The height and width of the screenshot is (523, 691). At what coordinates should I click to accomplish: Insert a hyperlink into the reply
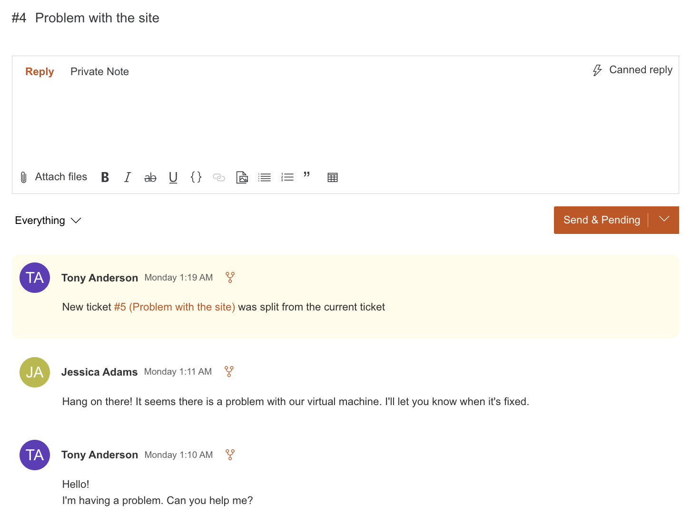click(219, 177)
